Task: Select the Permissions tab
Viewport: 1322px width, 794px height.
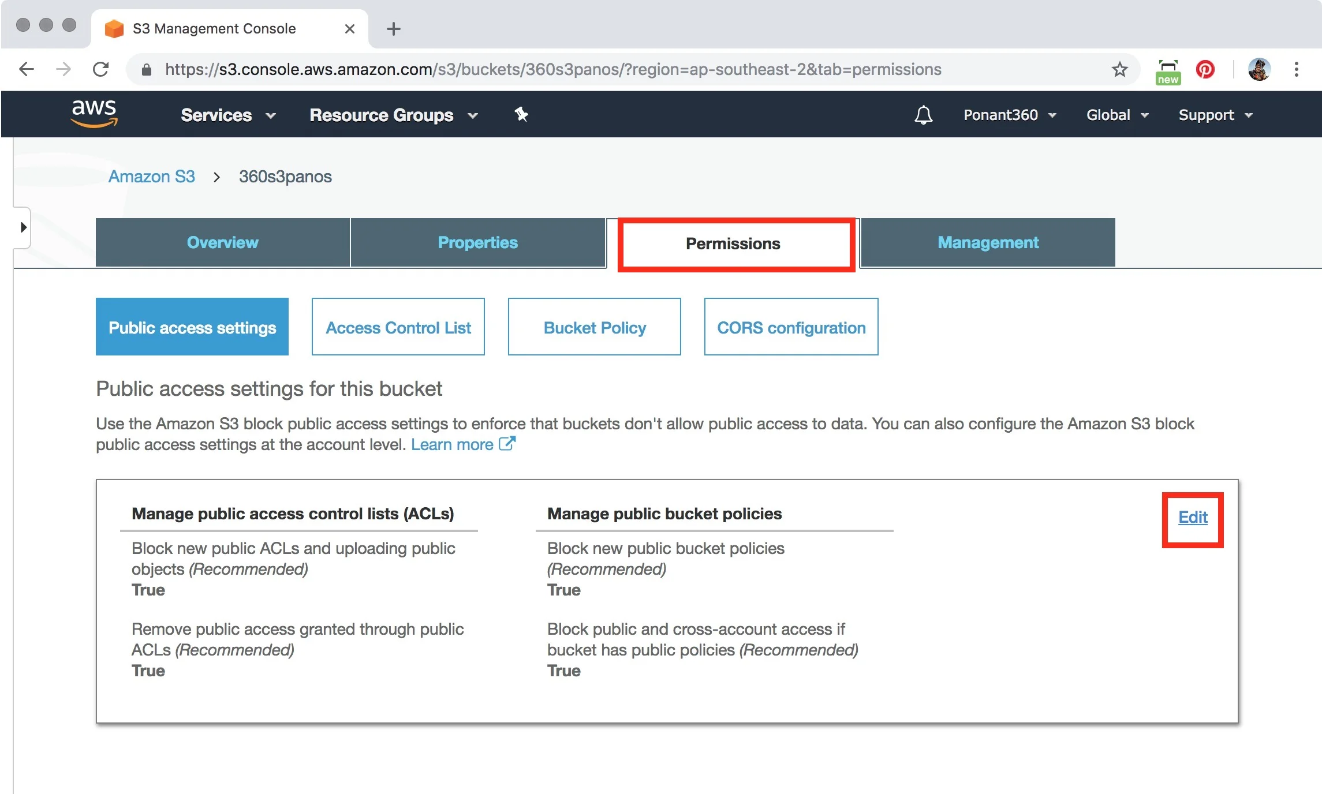Action: point(733,244)
